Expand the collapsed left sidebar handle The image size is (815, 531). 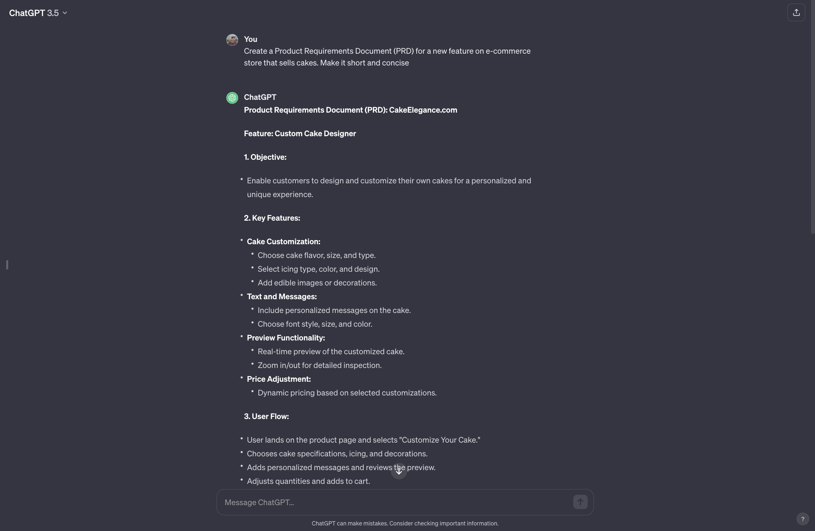[x=7, y=265]
